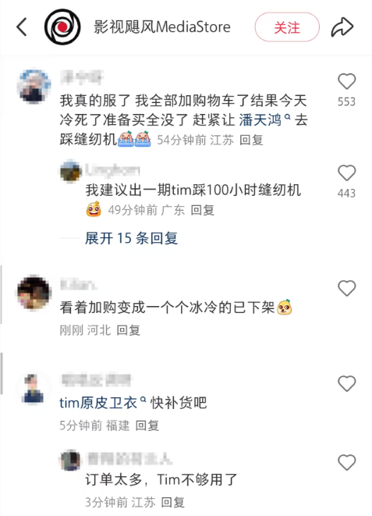This screenshot has height=516, width=372.
Task: Open the 影视飓风MediaStore profile avatar
Action: point(62,27)
